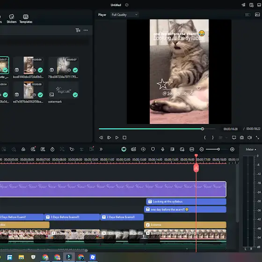Open Roblox from the taskbar
The image size is (262, 262).
tap(93, 257)
